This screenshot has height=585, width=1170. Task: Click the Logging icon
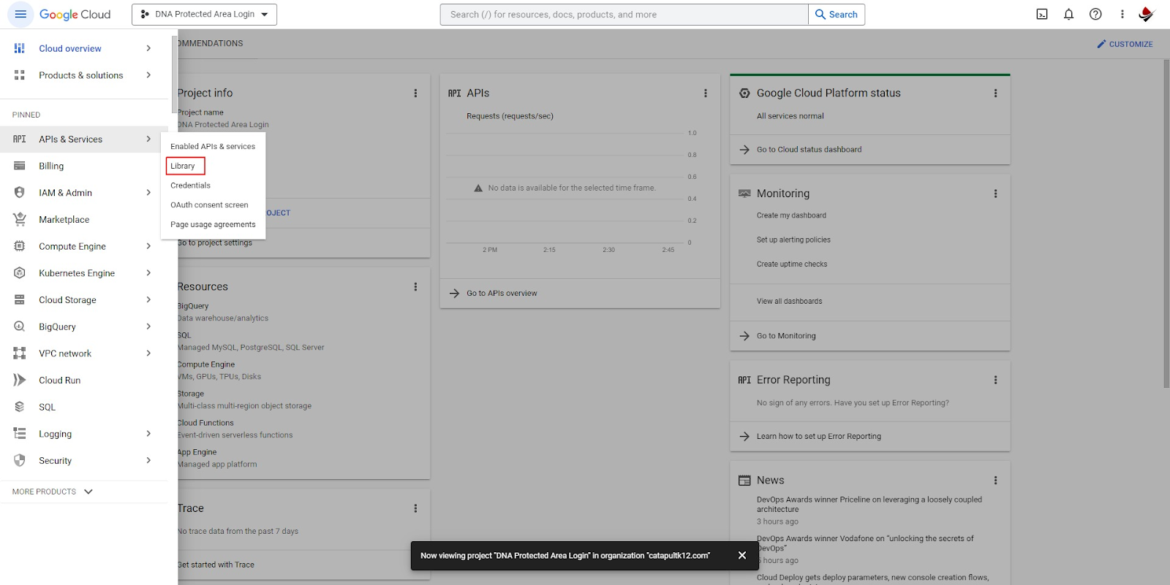pos(20,434)
